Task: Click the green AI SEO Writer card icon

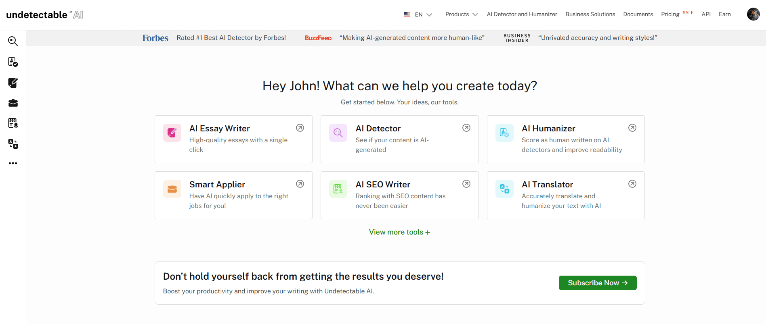Action: (338, 189)
